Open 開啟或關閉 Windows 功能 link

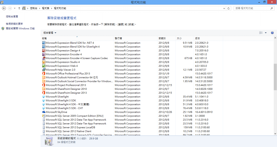(20, 28)
